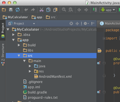
Task: Click the package keyword in editor
Action: (112, 30)
